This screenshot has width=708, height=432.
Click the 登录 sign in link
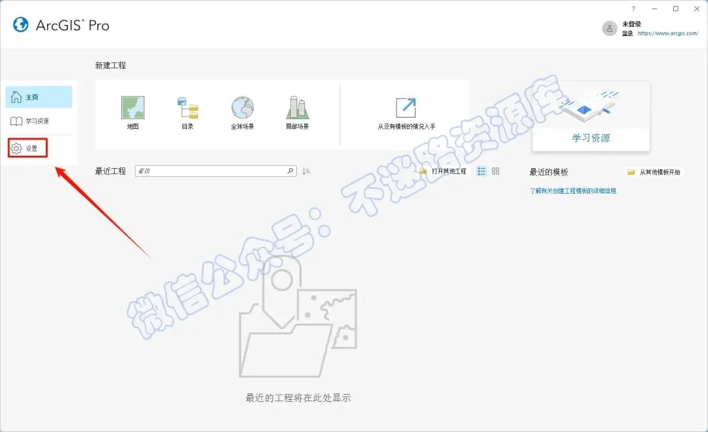click(627, 33)
